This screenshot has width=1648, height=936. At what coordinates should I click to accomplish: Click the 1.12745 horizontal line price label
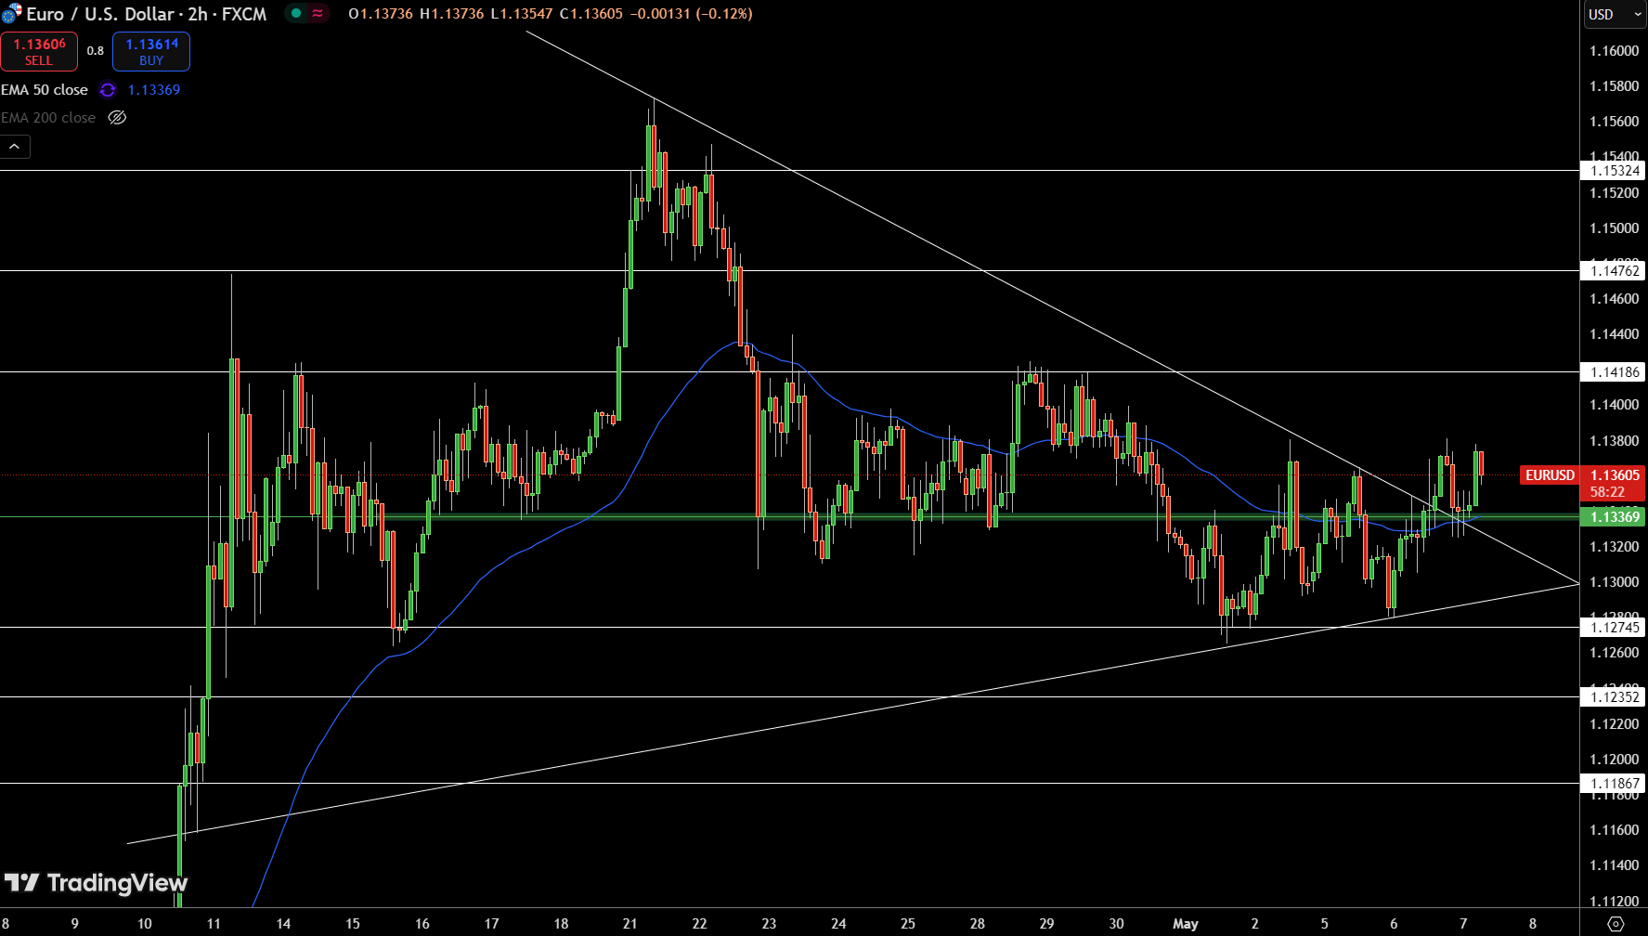(1615, 628)
